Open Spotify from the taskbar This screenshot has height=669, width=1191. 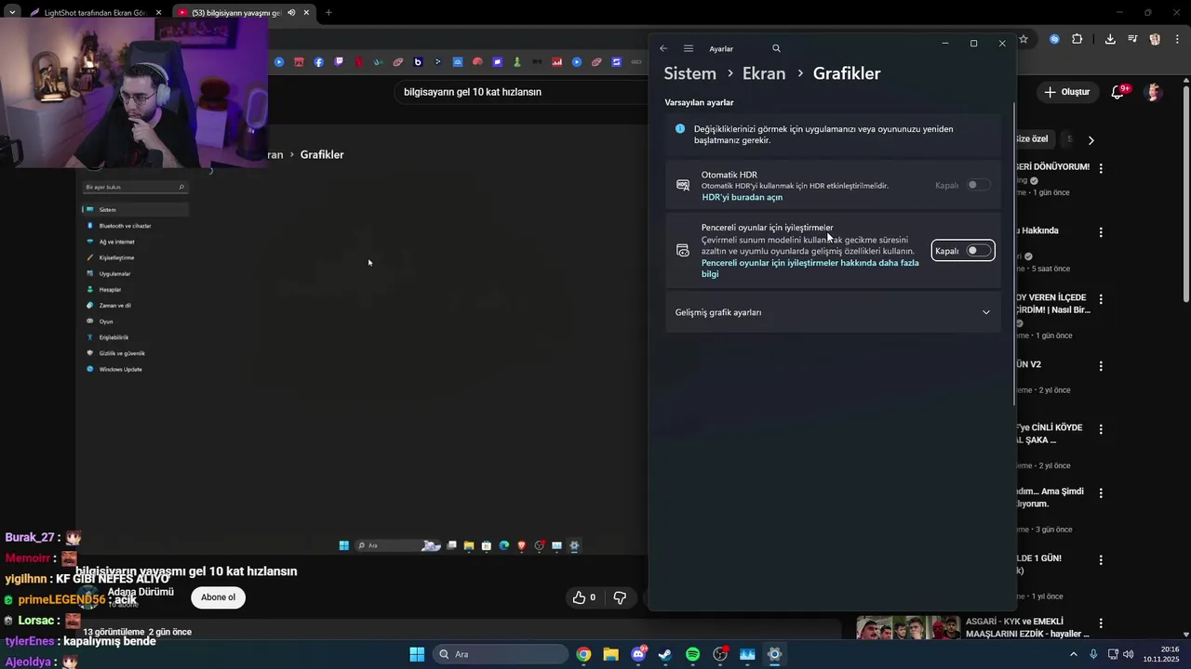pos(692,654)
